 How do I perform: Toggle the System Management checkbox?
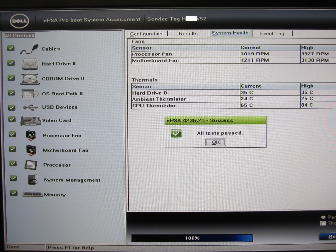(x=13, y=178)
